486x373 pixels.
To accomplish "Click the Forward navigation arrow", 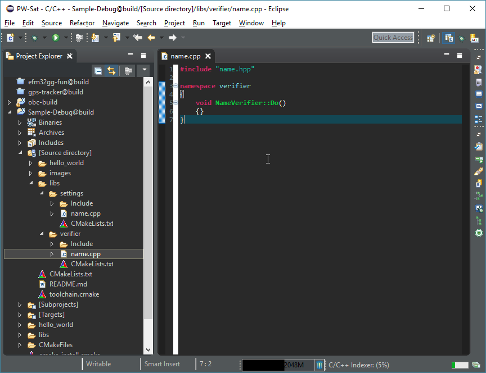I will point(173,38).
